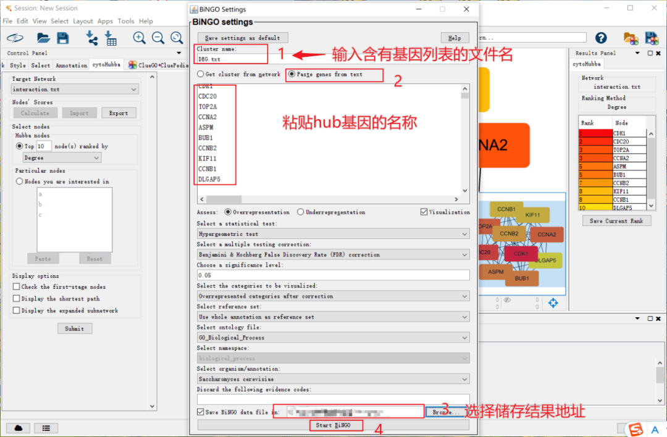Close the Results Panel with x icon

coord(658,53)
